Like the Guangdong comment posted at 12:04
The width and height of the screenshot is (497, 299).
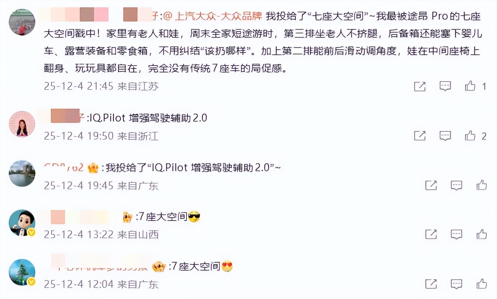click(x=481, y=283)
